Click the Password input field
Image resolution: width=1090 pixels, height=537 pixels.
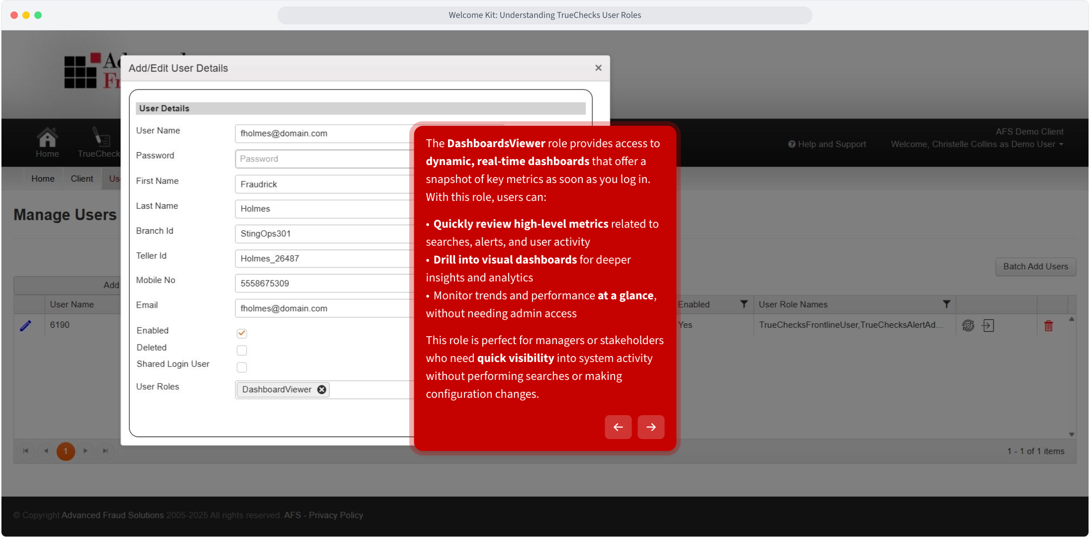(324, 159)
